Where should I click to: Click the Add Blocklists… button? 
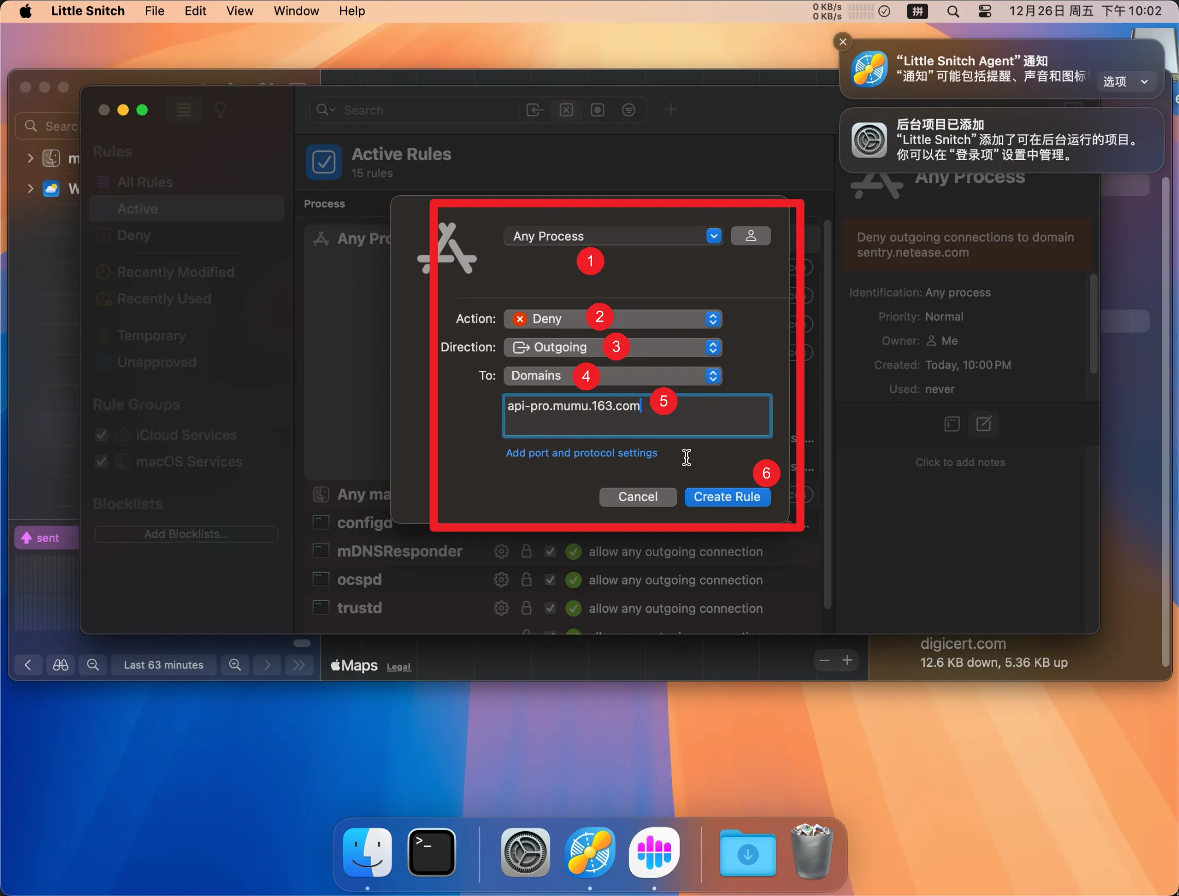tap(186, 534)
